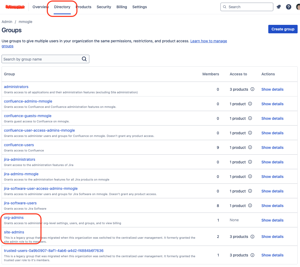Click magnifier icon in group name search

(x=84, y=59)
